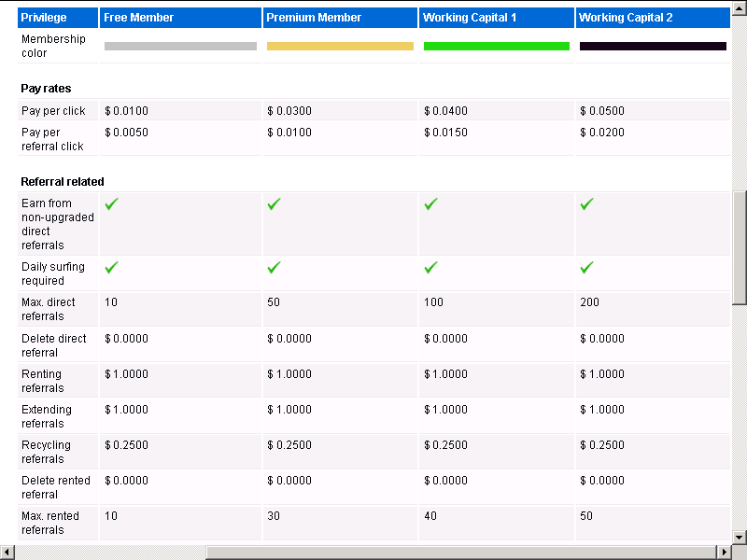Click Working Capital 2 pay per referral click value $0.0200
The width and height of the screenshot is (747, 560).
602,133
